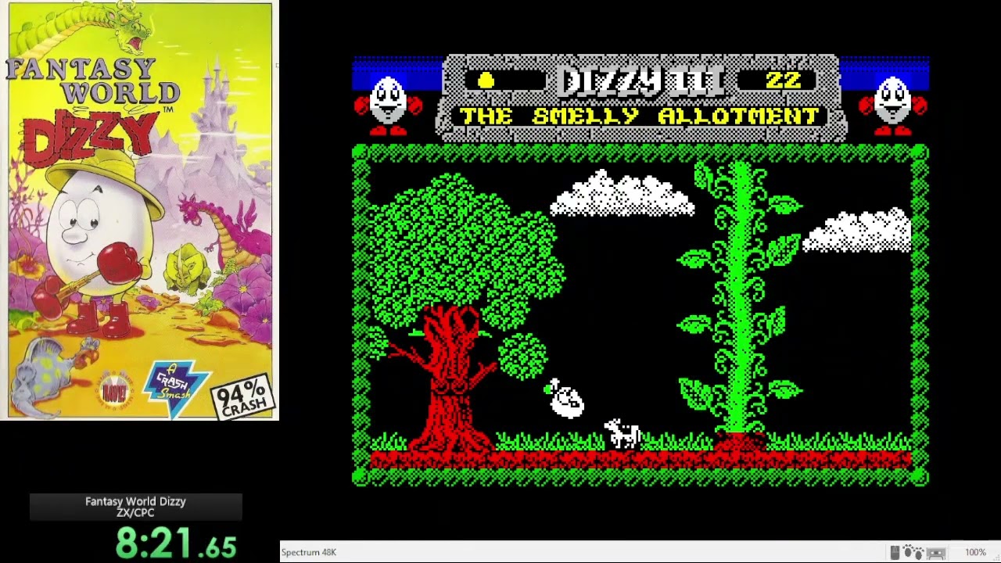Click the yellow coin icon in the game header
This screenshot has width=1001, height=563.
[x=486, y=80]
